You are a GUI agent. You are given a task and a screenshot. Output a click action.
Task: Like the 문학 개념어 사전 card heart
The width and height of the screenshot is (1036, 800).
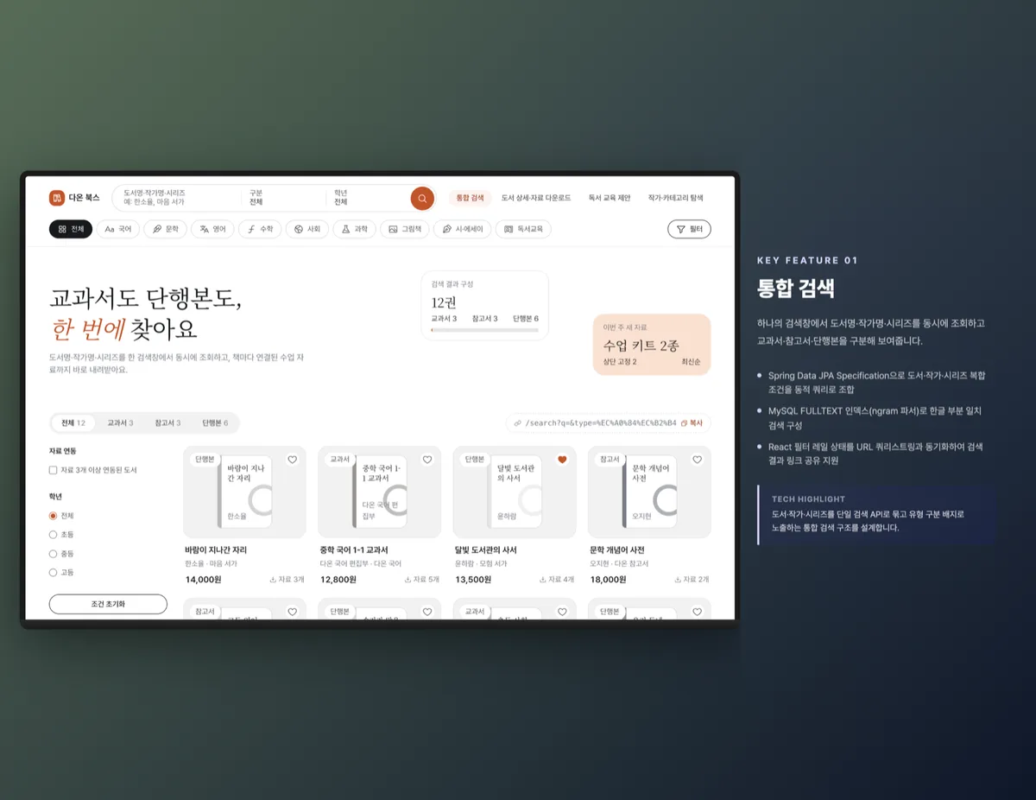point(698,460)
